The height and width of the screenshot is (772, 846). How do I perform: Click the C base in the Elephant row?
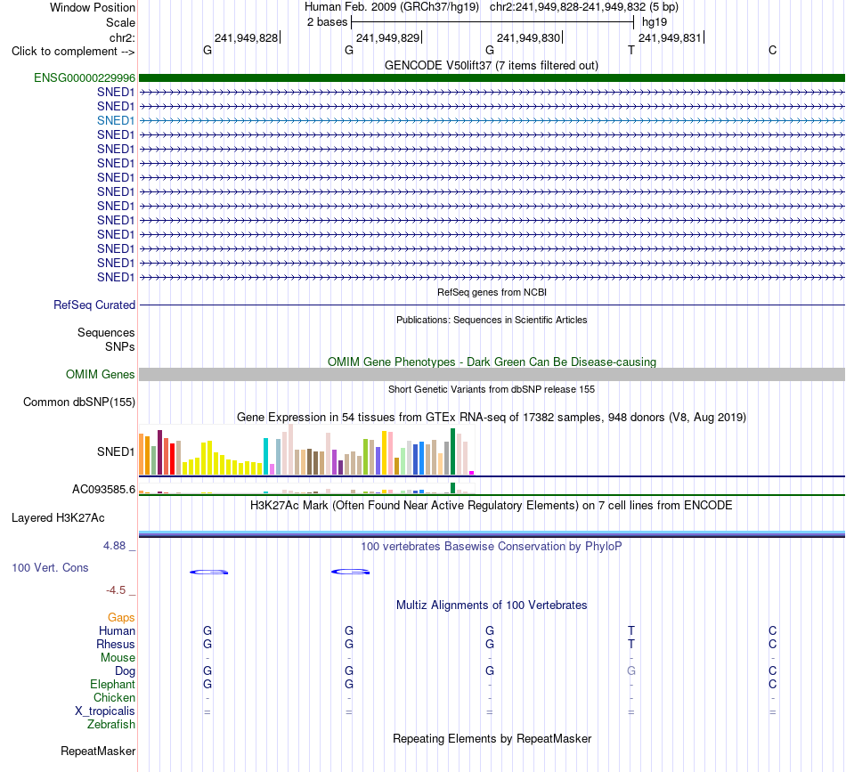(773, 684)
